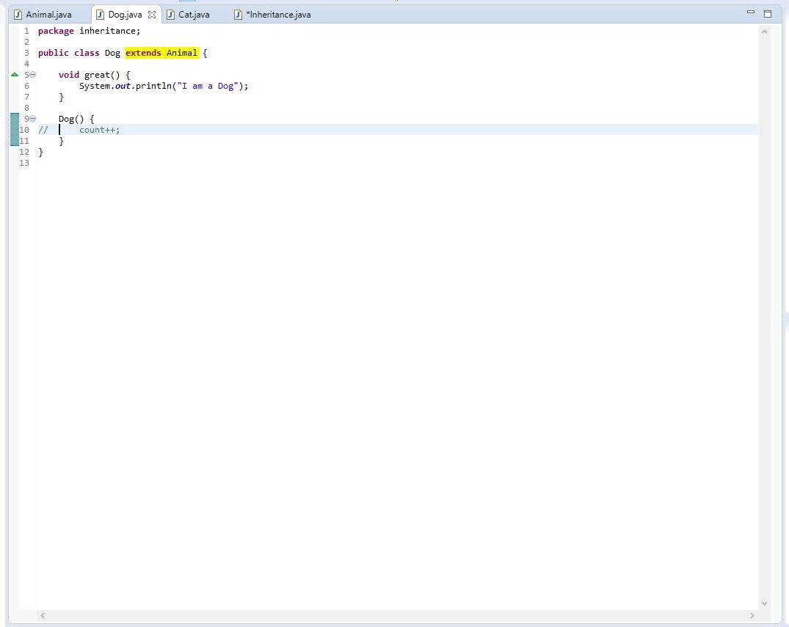Click the vertical scrollbar up arrow
The height and width of the screenshot is (627, 789).
click(764, 32)
